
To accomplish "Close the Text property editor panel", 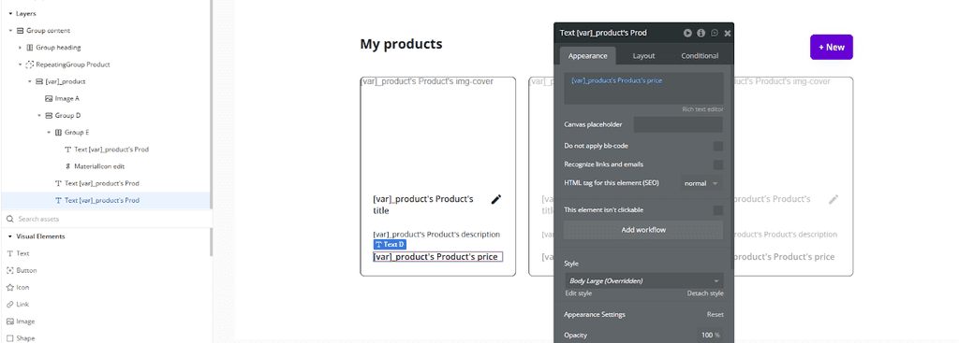I will pyautogui.click(x=727, y=34).
